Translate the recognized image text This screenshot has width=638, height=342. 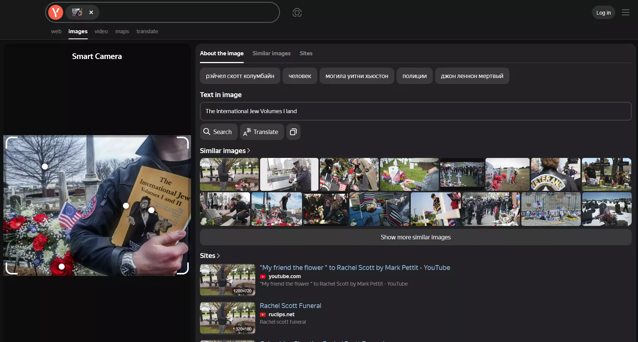pos(262,132)
